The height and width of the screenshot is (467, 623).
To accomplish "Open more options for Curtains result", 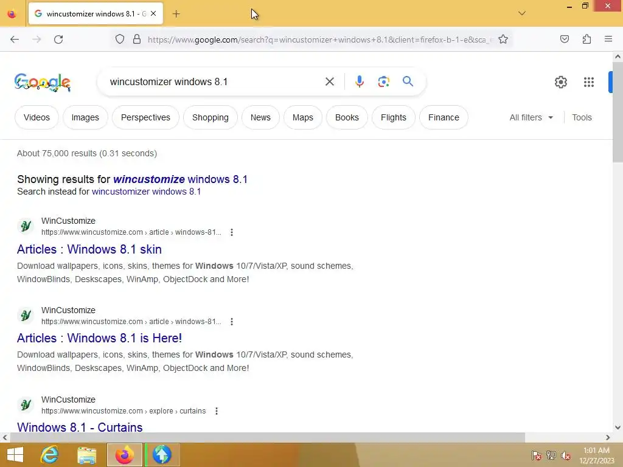I will click(x=217, y=411).
